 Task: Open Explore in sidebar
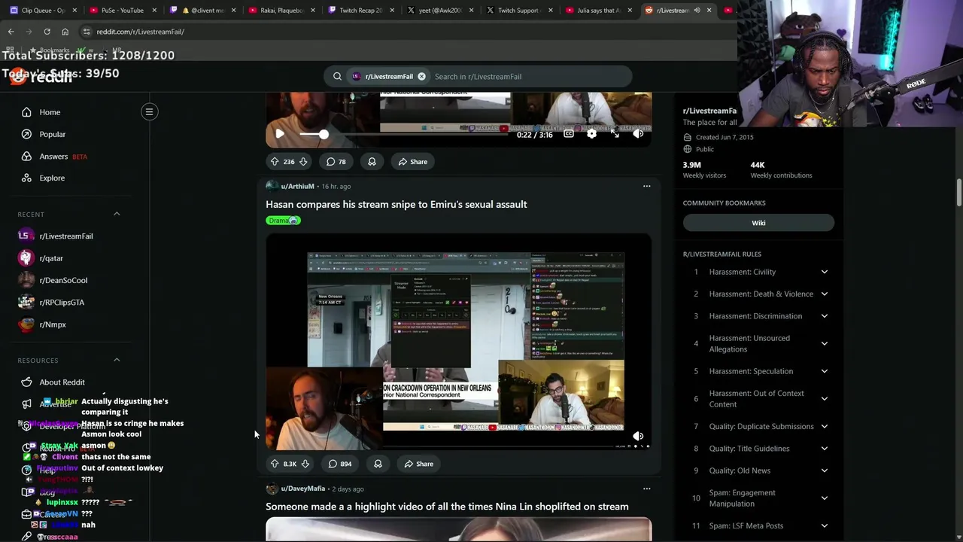(x=52, y=178)
